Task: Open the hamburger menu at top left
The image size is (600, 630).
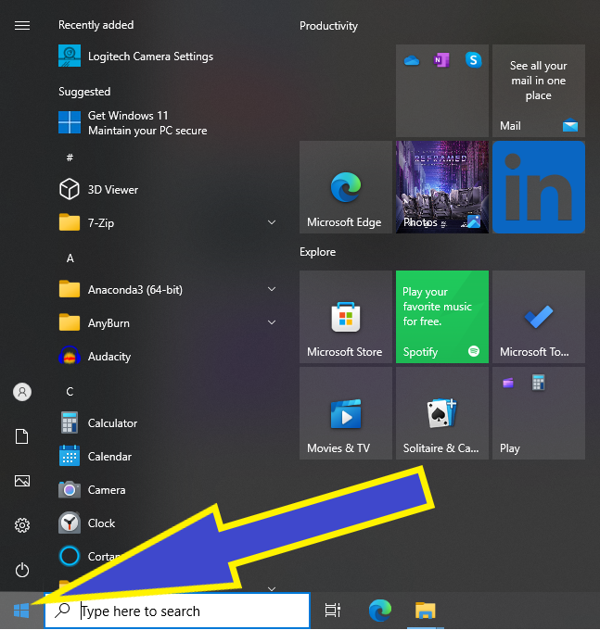Action: pos(22,26)
